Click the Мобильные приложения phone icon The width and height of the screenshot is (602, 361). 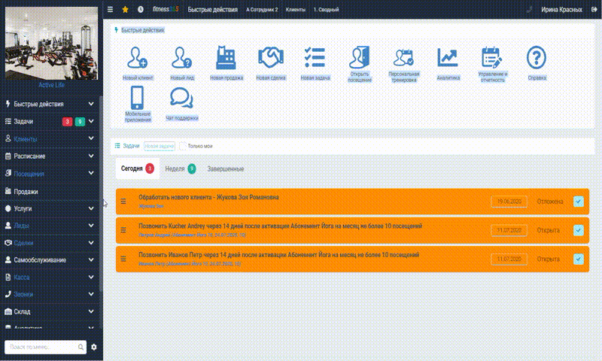pos(137,99)
